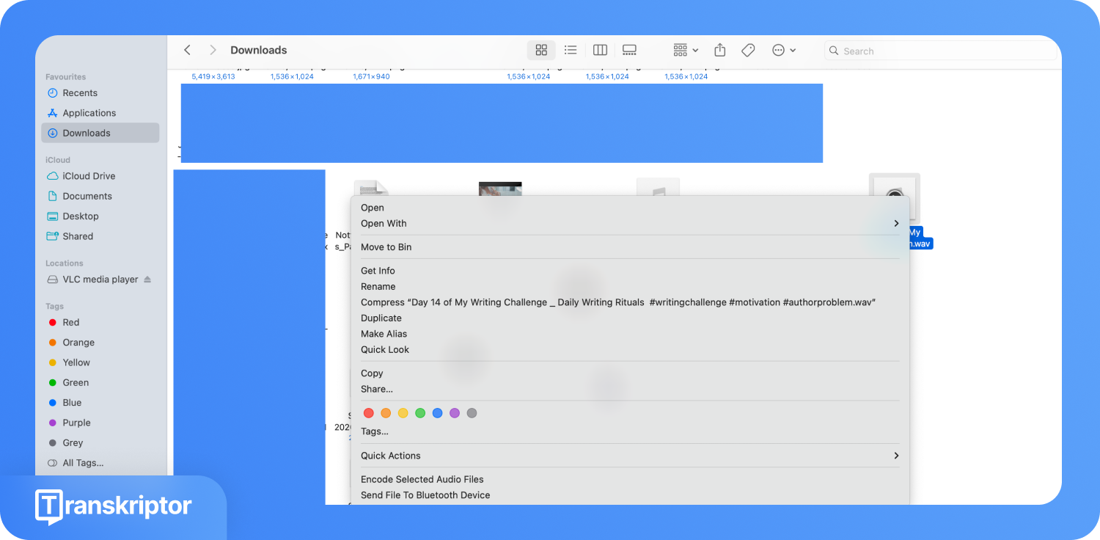Click the tag icon in toolbar
The height and width of the screenshot is (540, 1100).
pyautogui.click(x=748, y=50)
